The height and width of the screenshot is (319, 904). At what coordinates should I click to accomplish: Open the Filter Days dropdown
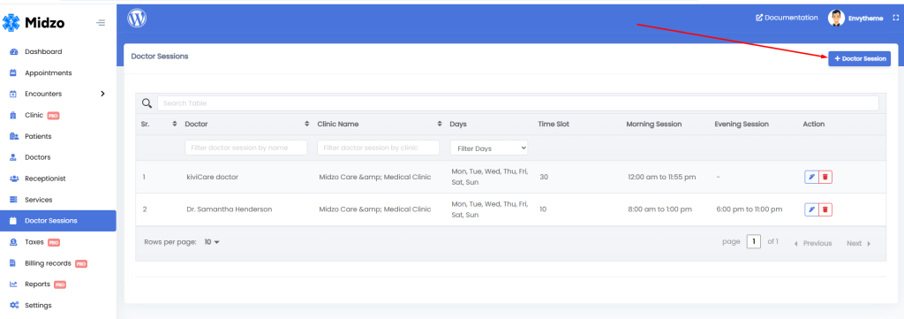(489, 148)
